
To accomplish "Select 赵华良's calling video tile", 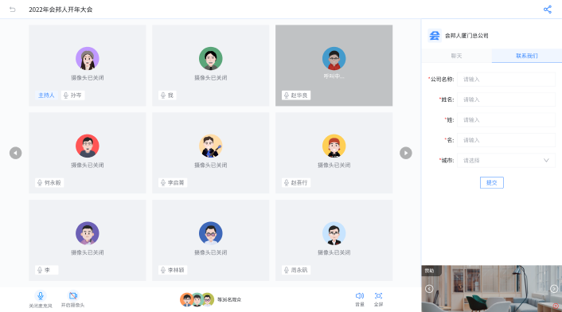I will click(x=334, y=65).
